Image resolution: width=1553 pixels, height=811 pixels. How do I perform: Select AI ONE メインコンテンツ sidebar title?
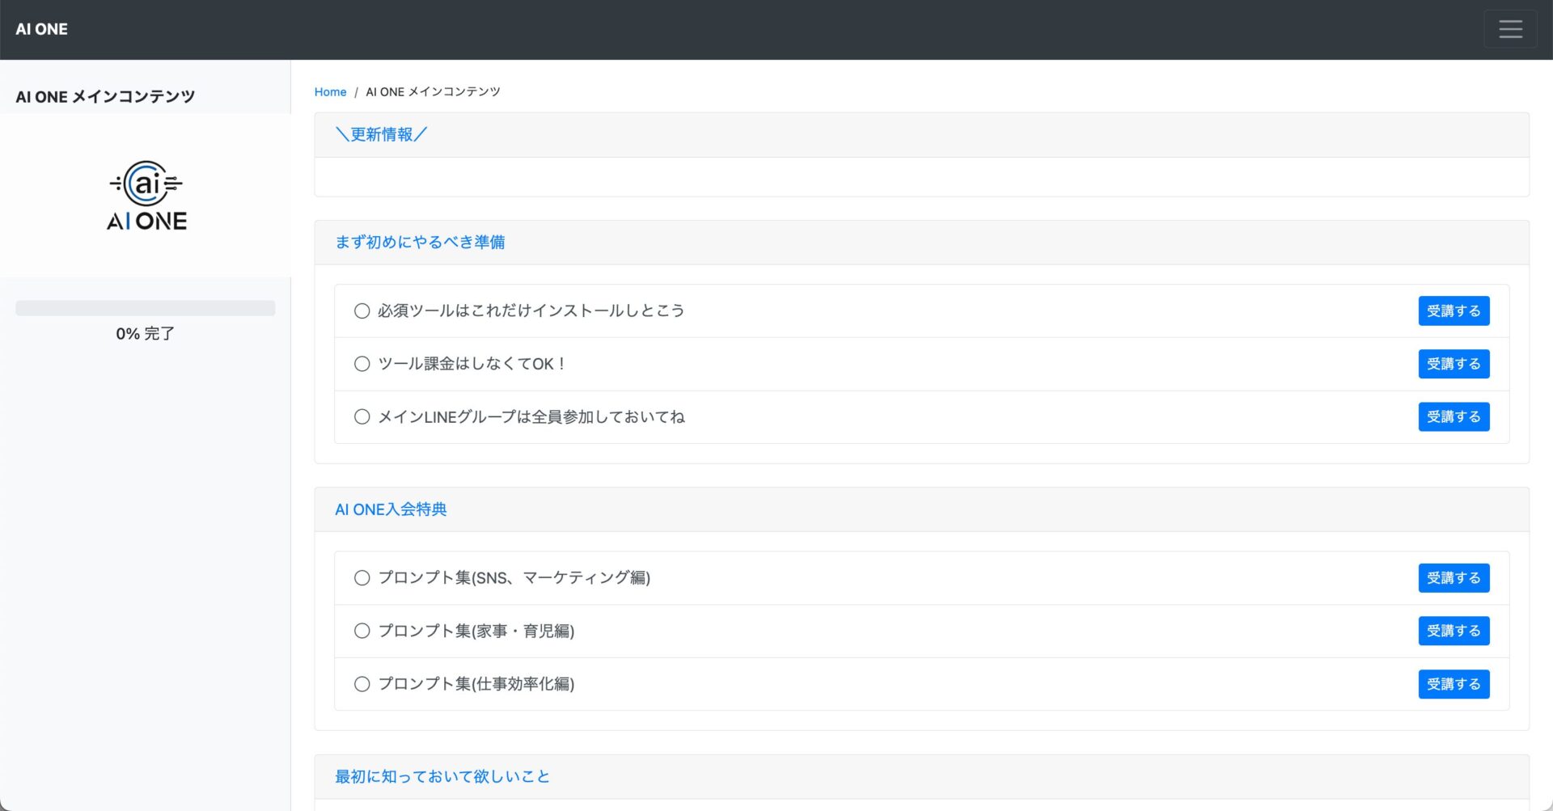(105, 97)
